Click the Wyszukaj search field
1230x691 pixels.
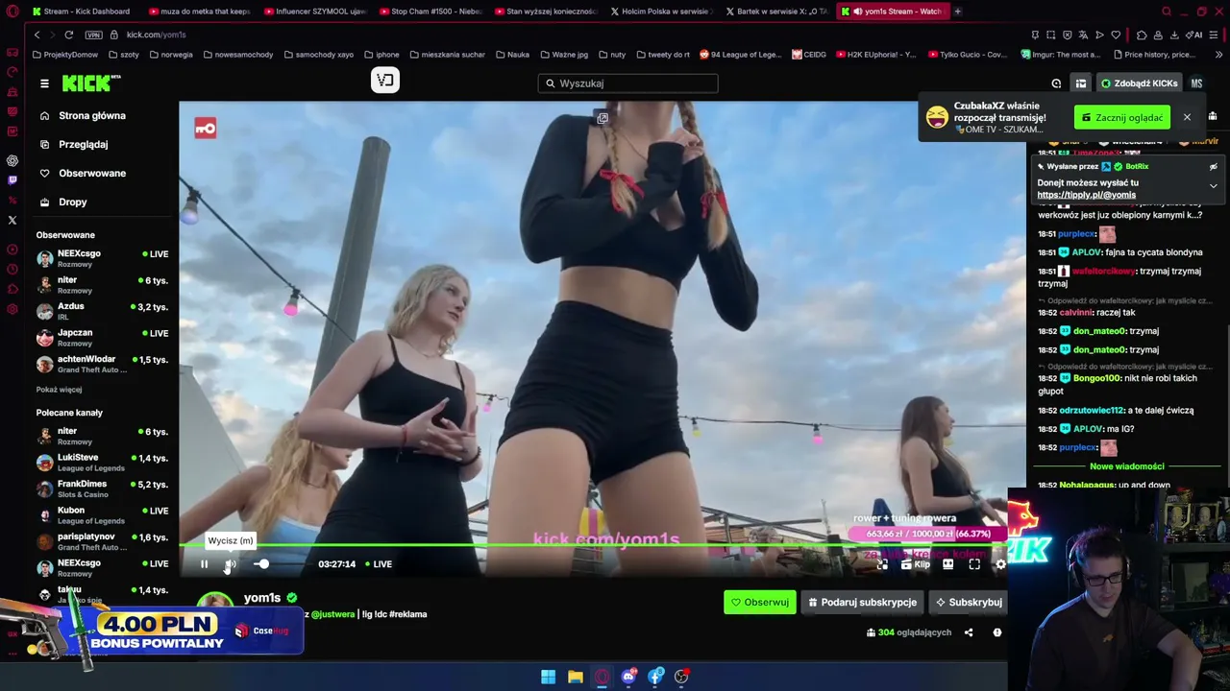(x=627, y=83)
